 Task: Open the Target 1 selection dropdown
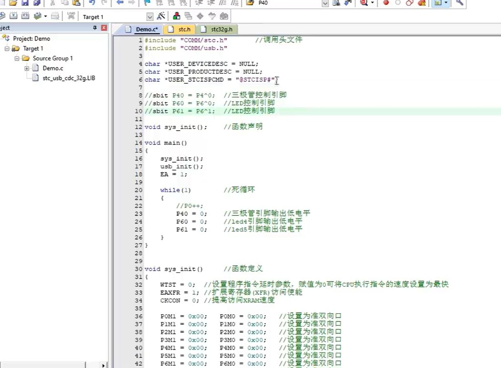pyautogui.click(x=150, y=17)
